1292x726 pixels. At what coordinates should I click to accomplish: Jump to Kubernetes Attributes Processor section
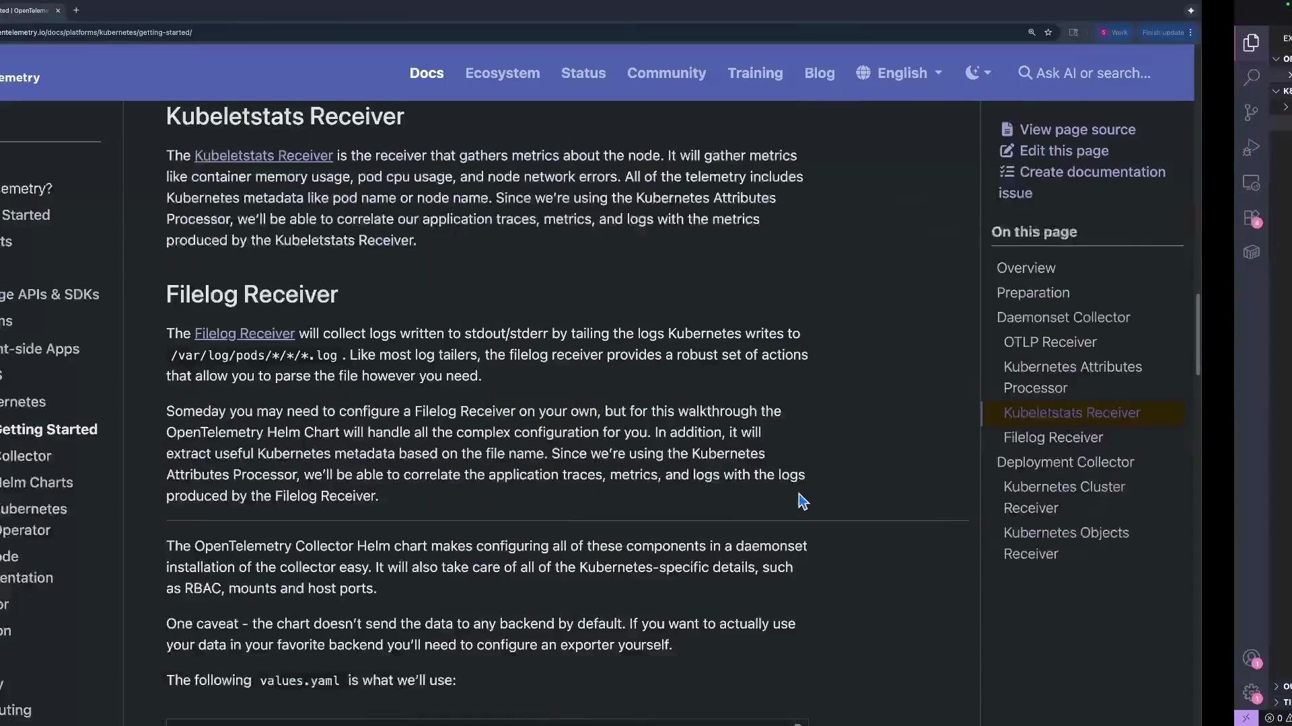pyautogui.click(x=1073, y=377)
